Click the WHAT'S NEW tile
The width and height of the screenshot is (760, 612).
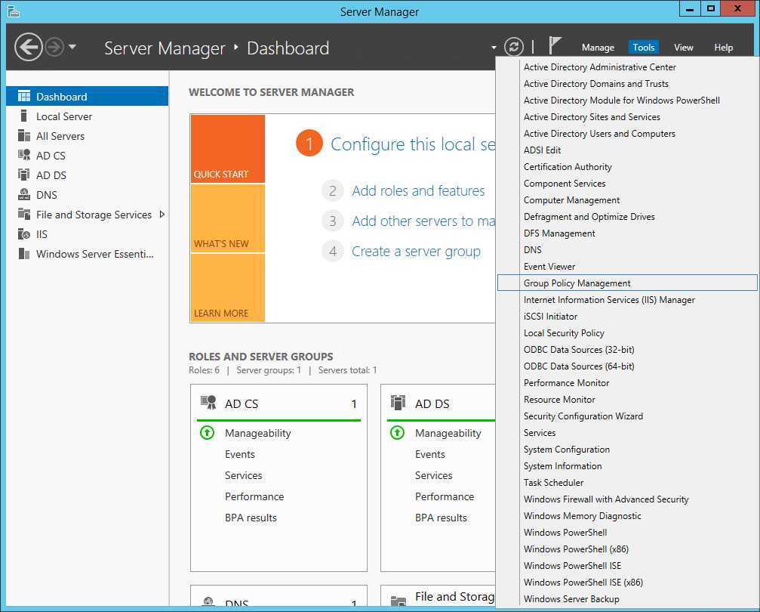(228, 218)
